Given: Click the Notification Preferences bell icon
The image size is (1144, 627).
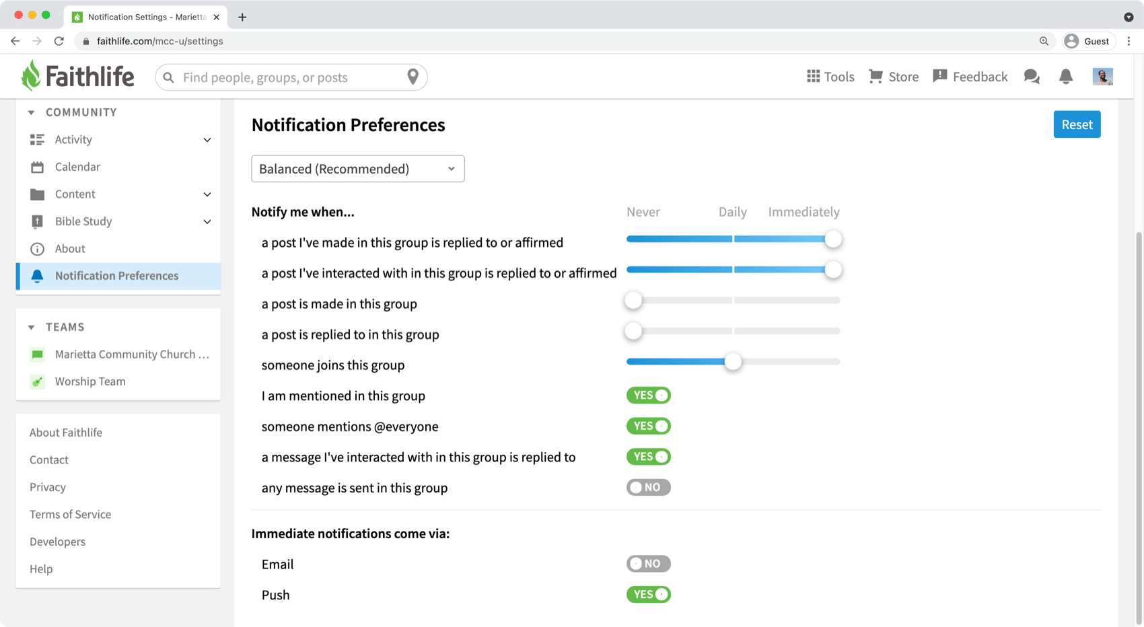Looking at the screenshot, I should tap(37, 276).
